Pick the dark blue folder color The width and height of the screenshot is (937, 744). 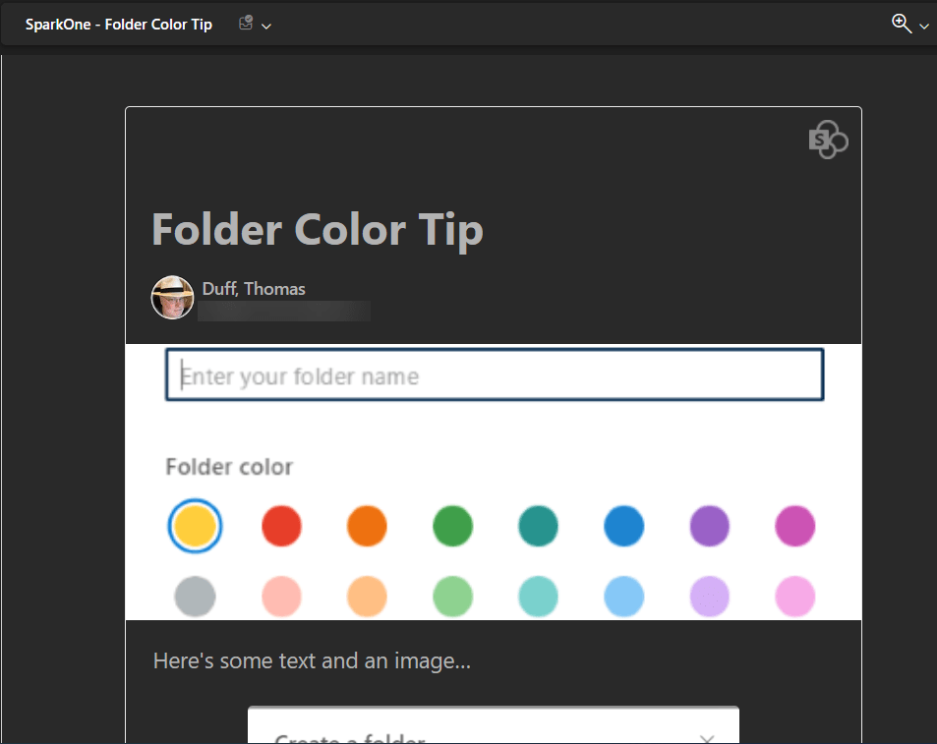623,526
